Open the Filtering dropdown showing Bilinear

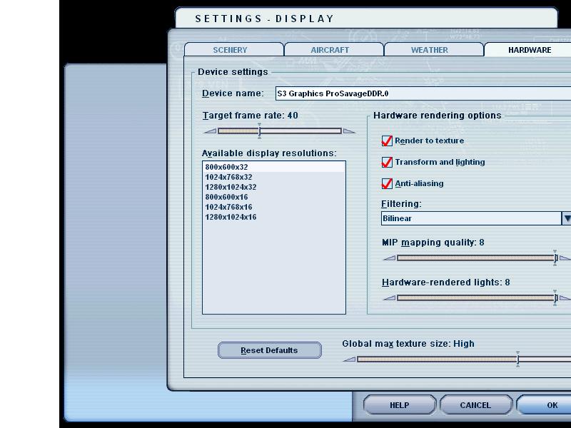[x=567, y=218]
